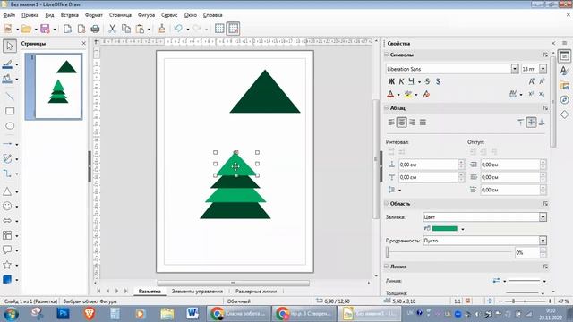Toggle Display Grid in toolbar
Screen dimensions: 573x322
219,29
